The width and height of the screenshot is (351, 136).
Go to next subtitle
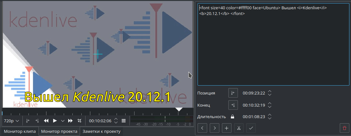click(x=215, y=128)
